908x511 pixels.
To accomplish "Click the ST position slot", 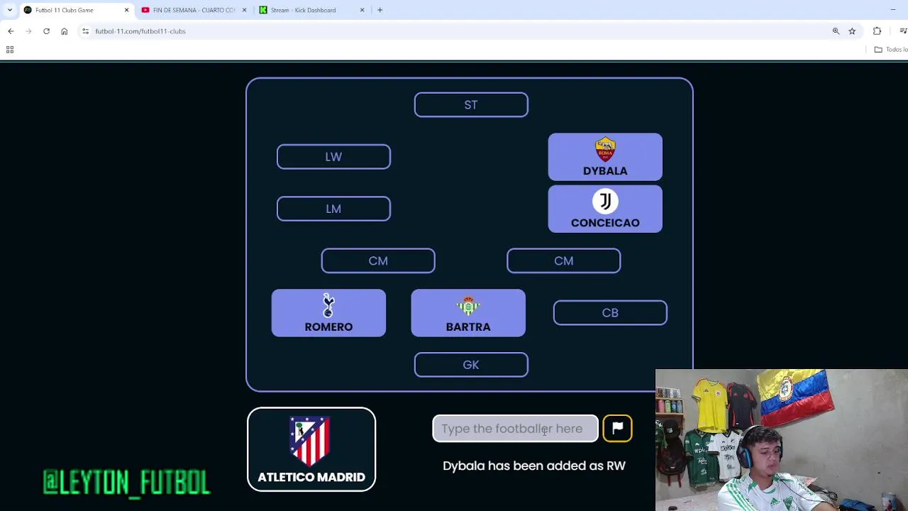I will (x=471, y=105).
